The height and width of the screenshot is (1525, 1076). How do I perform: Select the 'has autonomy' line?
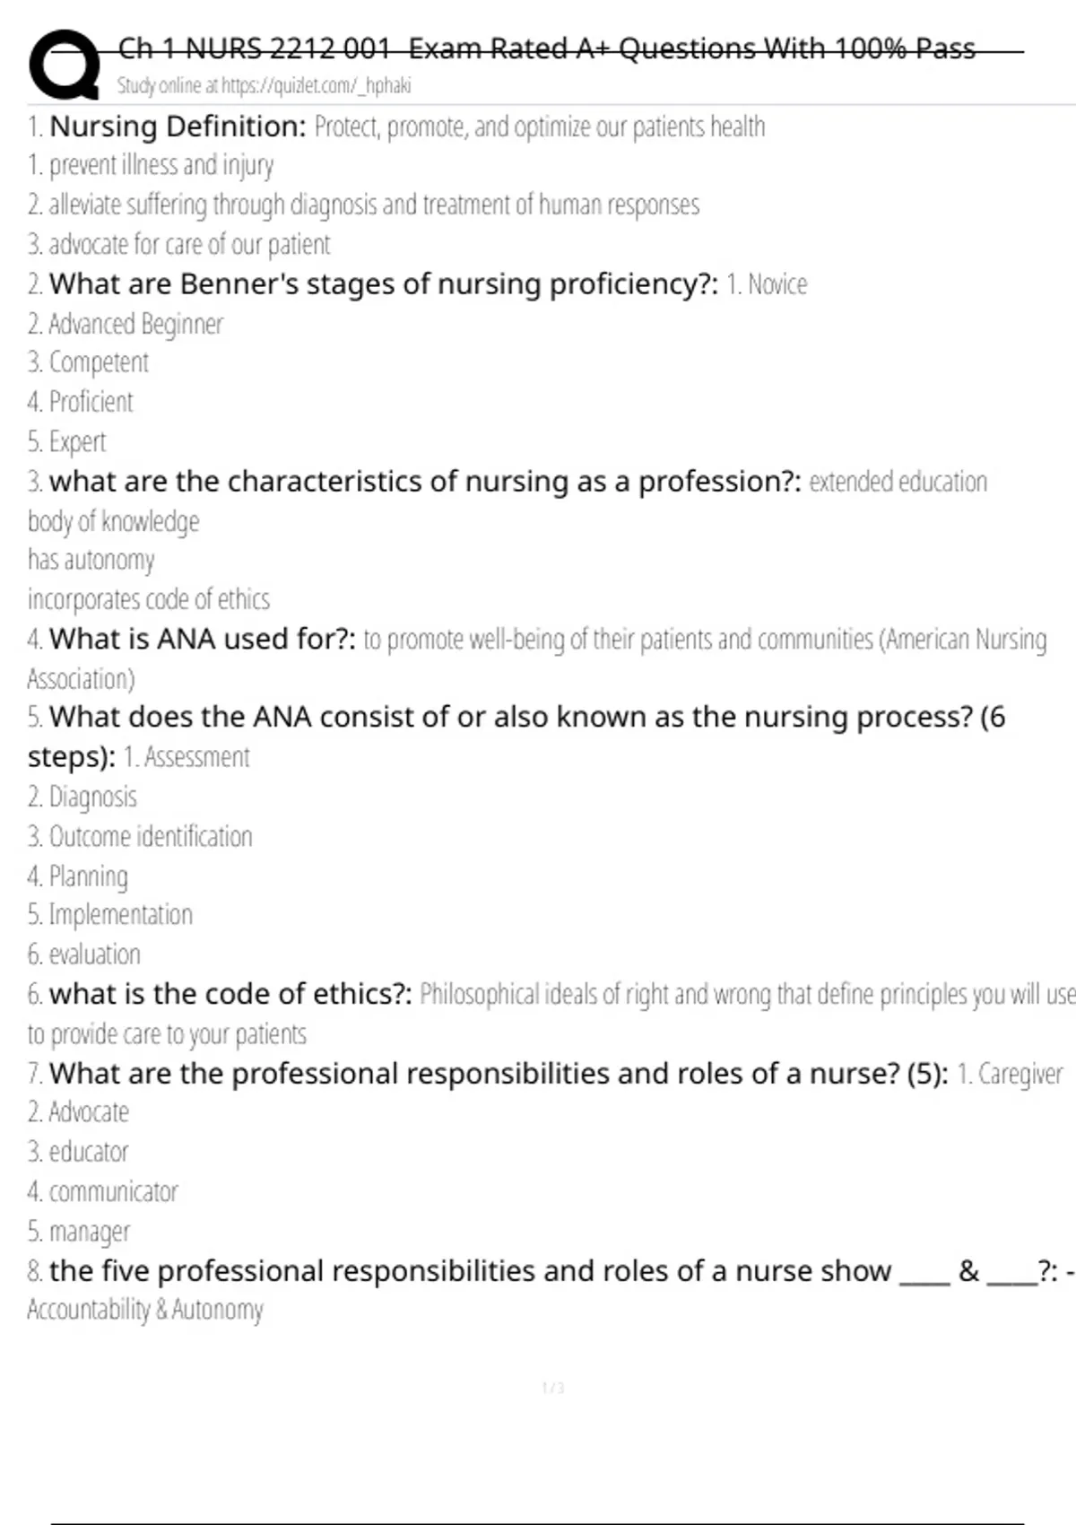tap(91, 561)
